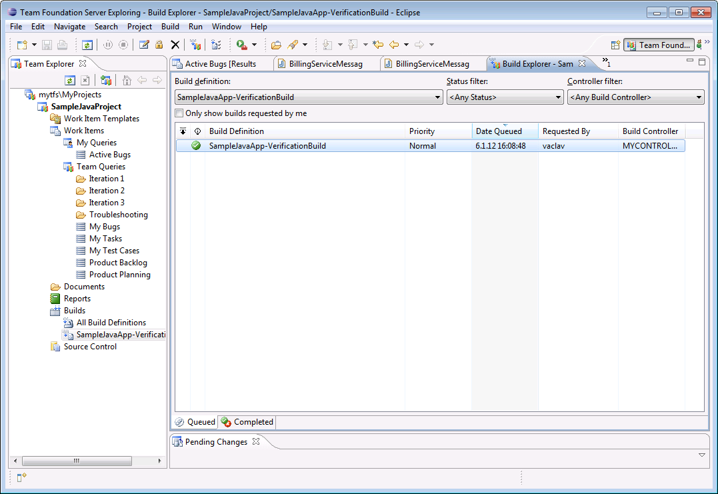Click the black X delete icon in toolbar

tap(175, 45)
